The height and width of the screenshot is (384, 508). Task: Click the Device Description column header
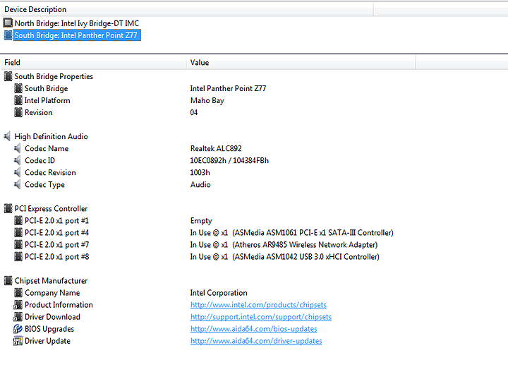(186, 9)
